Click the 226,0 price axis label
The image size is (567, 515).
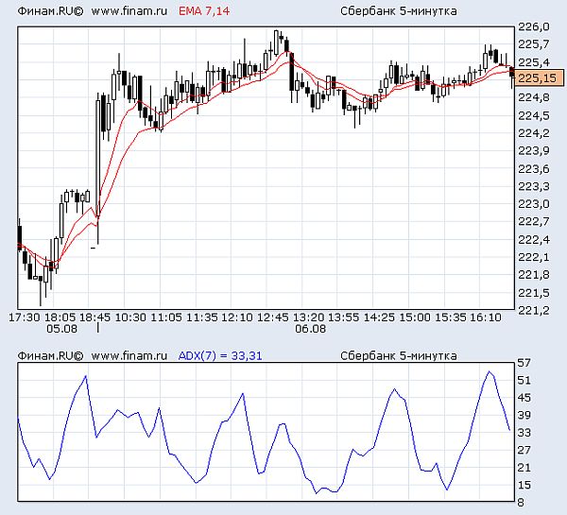click(534, 26)
